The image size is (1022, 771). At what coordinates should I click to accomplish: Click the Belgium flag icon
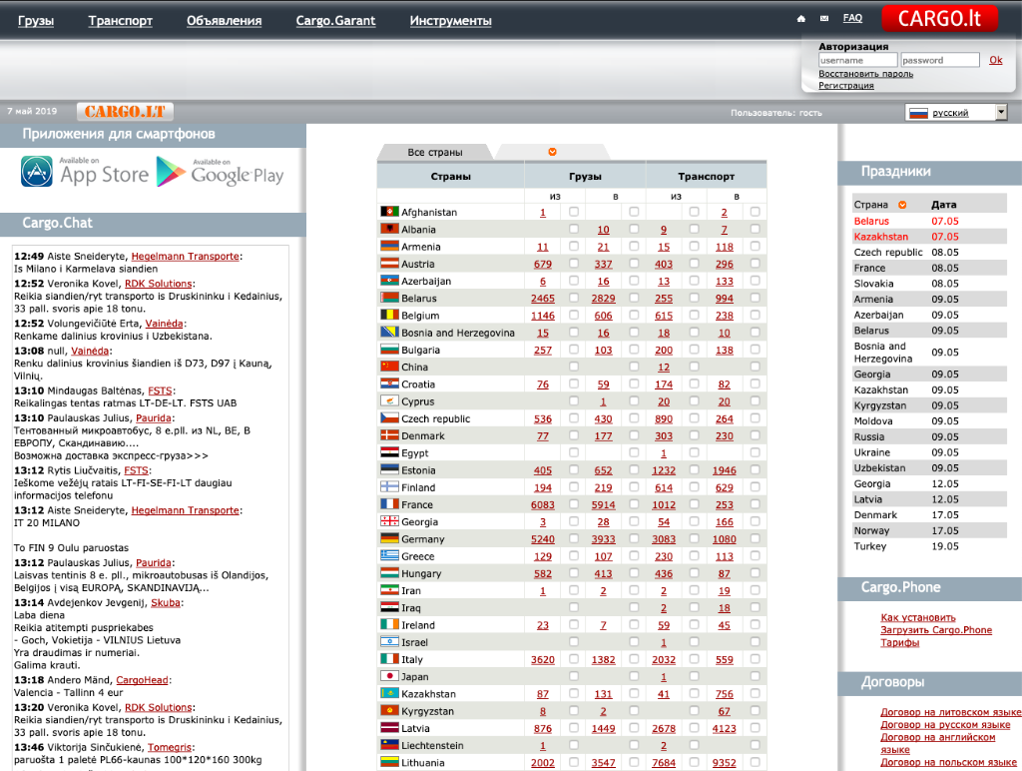[x=390, y=315]
